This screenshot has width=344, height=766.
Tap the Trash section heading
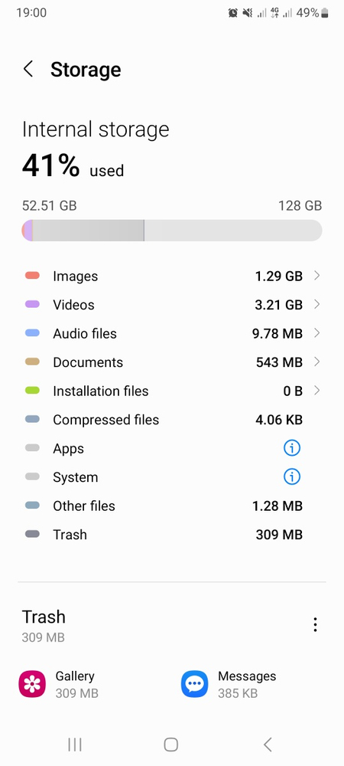44,617
